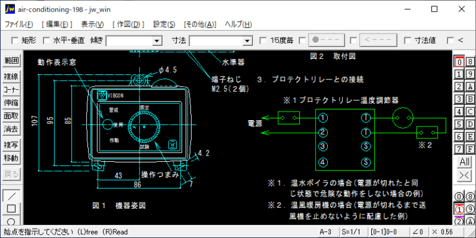The image size is (476, 238).
Task: Select layer B button
Action: [x=470, y=99]
